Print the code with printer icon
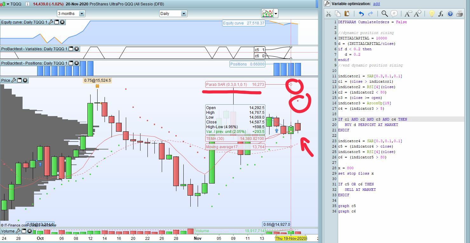 coord(459,14)
